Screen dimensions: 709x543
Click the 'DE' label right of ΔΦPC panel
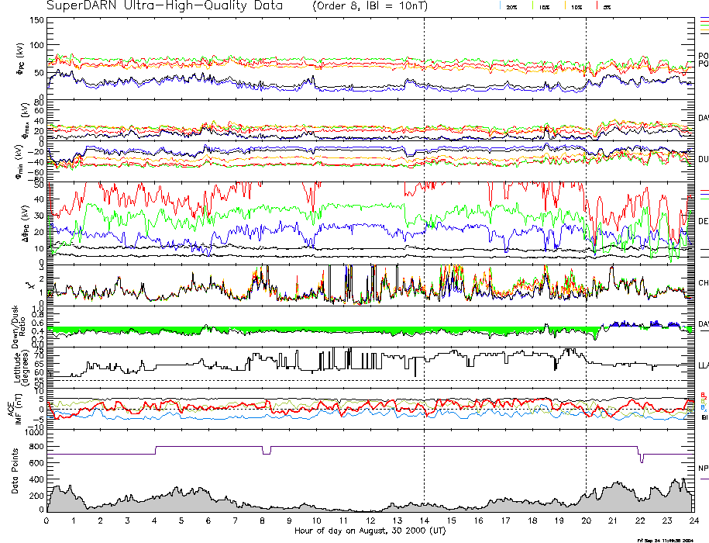pyautogui.click(x=703, y=221)
